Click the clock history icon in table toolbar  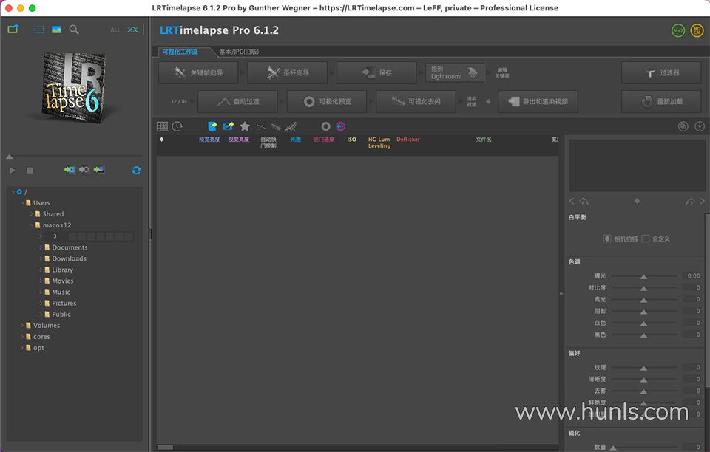(x=177, y=126)
